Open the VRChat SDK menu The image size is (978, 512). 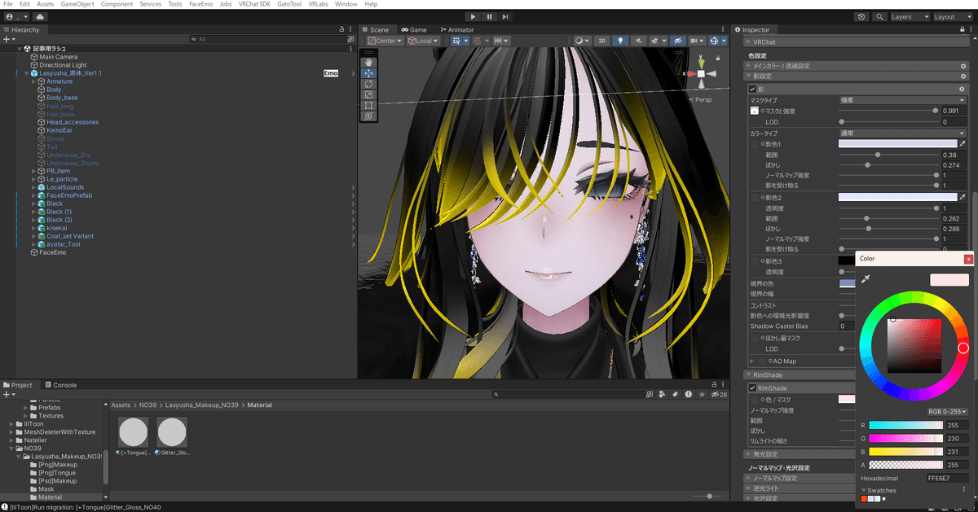[254, 4]
